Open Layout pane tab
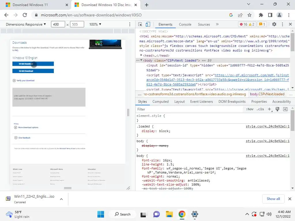 tap(179, 102)
